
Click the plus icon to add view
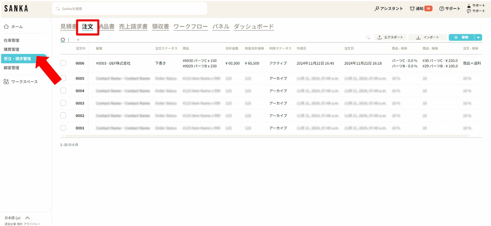78,40
